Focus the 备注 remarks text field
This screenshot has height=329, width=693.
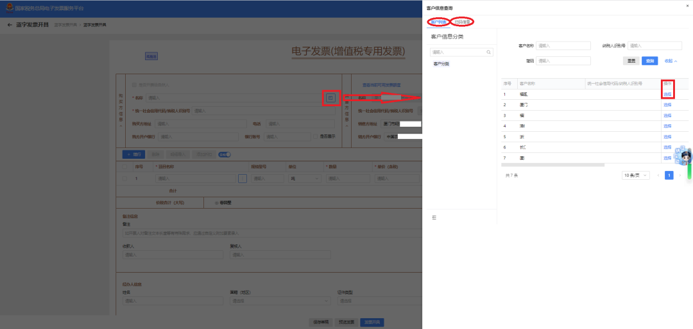point(272,233)
